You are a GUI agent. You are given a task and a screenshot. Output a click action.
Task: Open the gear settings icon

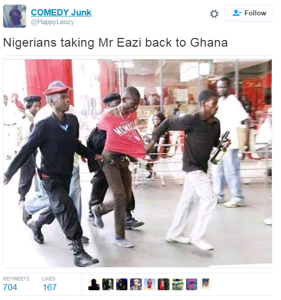(x=214, y=13)
